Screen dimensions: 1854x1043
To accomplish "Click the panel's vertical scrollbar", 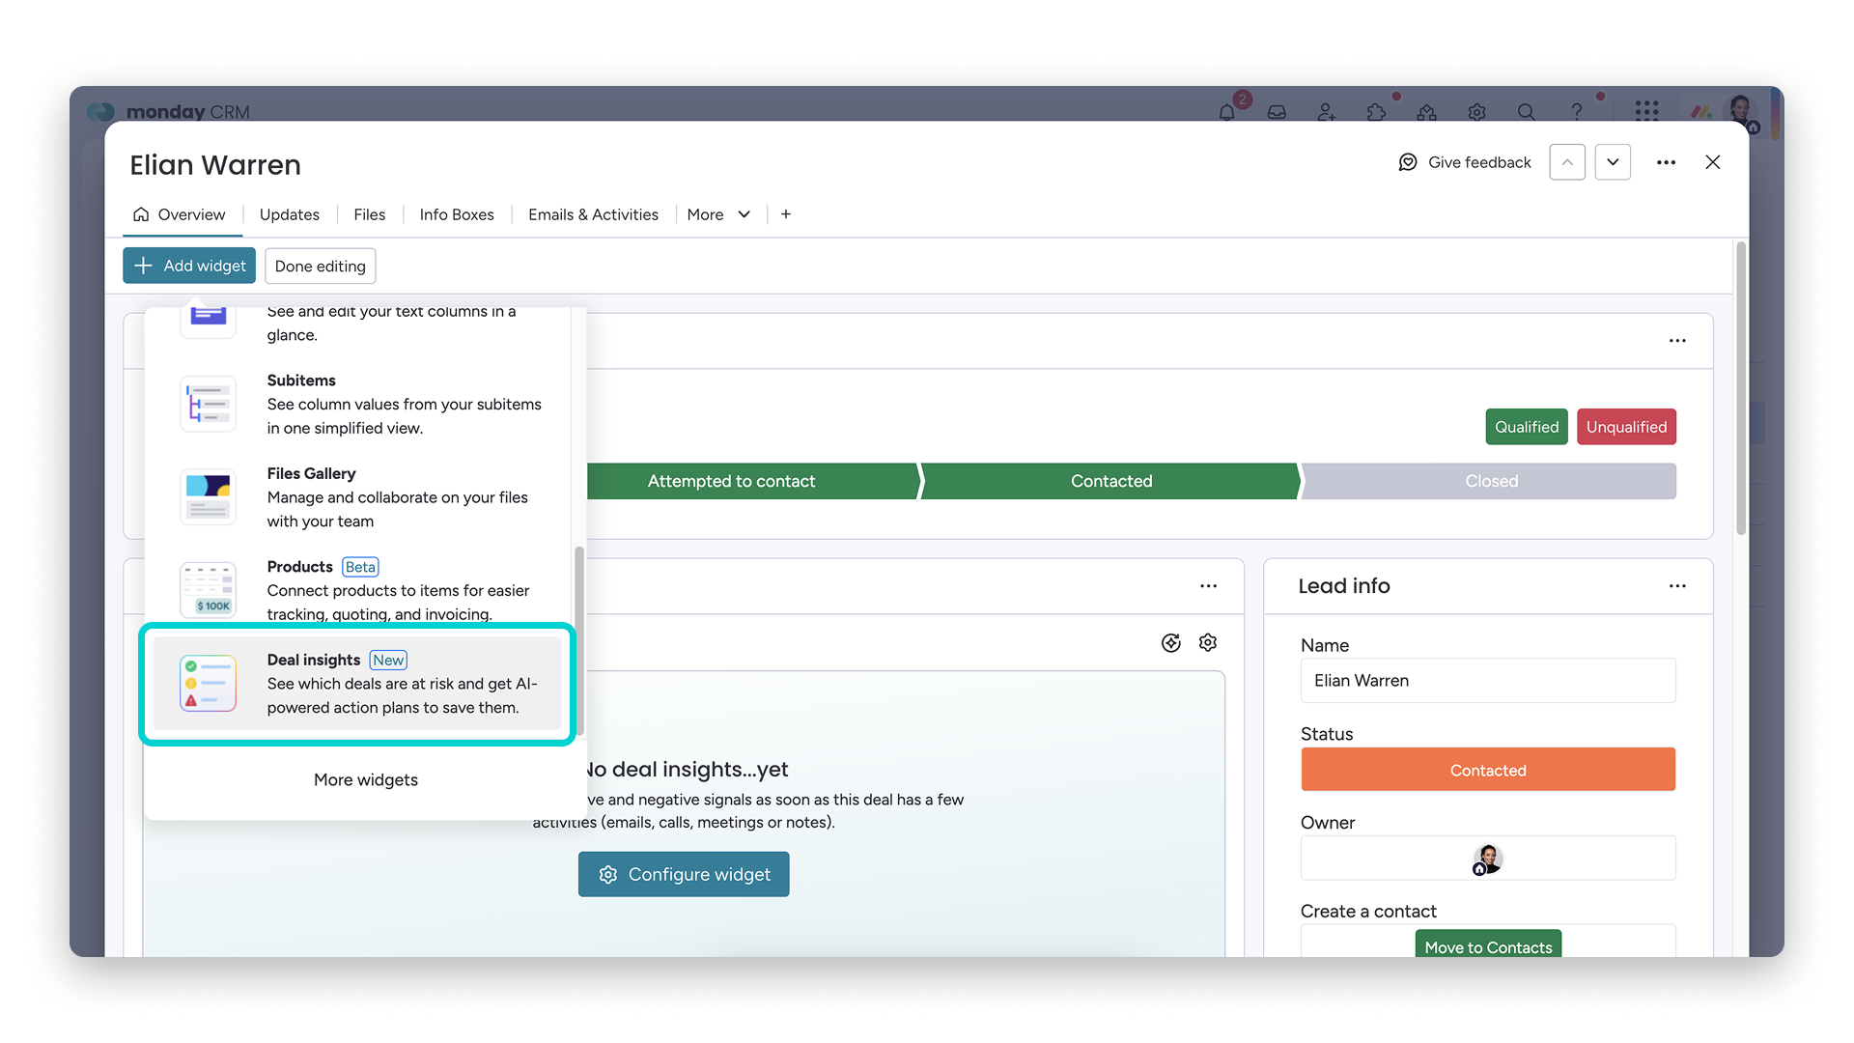I will click(1741, 386).
